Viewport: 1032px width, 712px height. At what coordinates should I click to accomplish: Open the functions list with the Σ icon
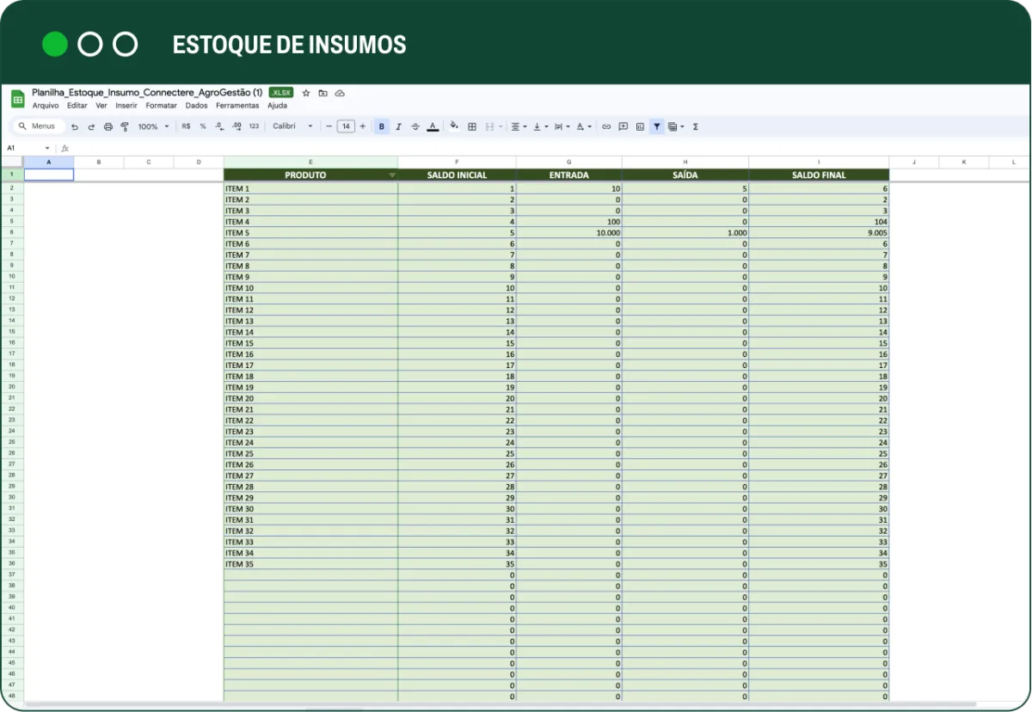[x=695, y=126]
